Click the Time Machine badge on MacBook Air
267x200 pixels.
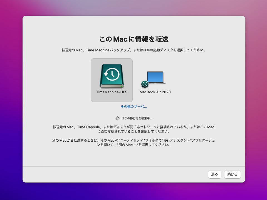point(145,84)
